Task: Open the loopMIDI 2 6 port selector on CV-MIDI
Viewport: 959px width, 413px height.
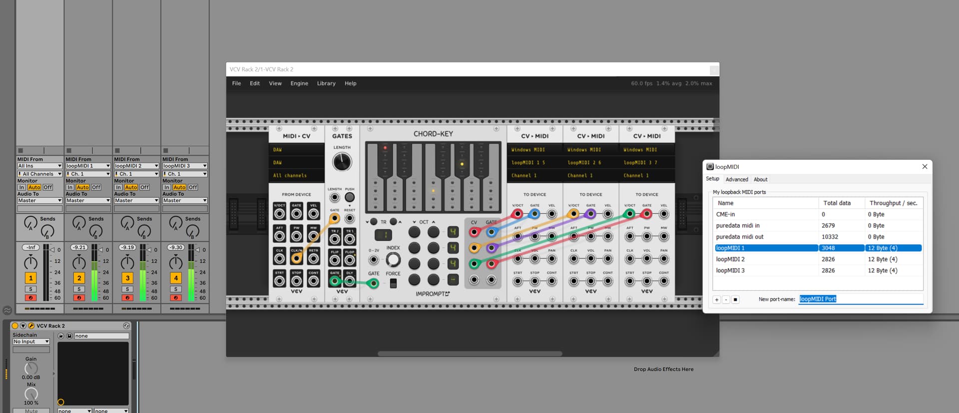Action: click(x=591, y=162)
